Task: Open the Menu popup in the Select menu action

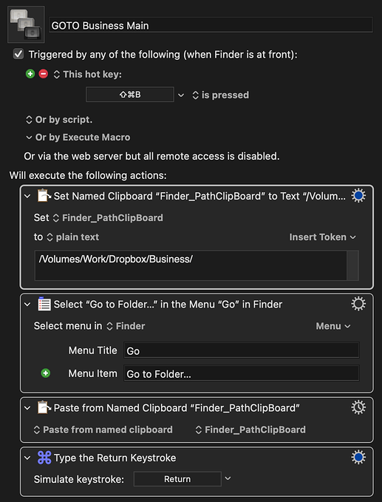Action: [333, 326]
